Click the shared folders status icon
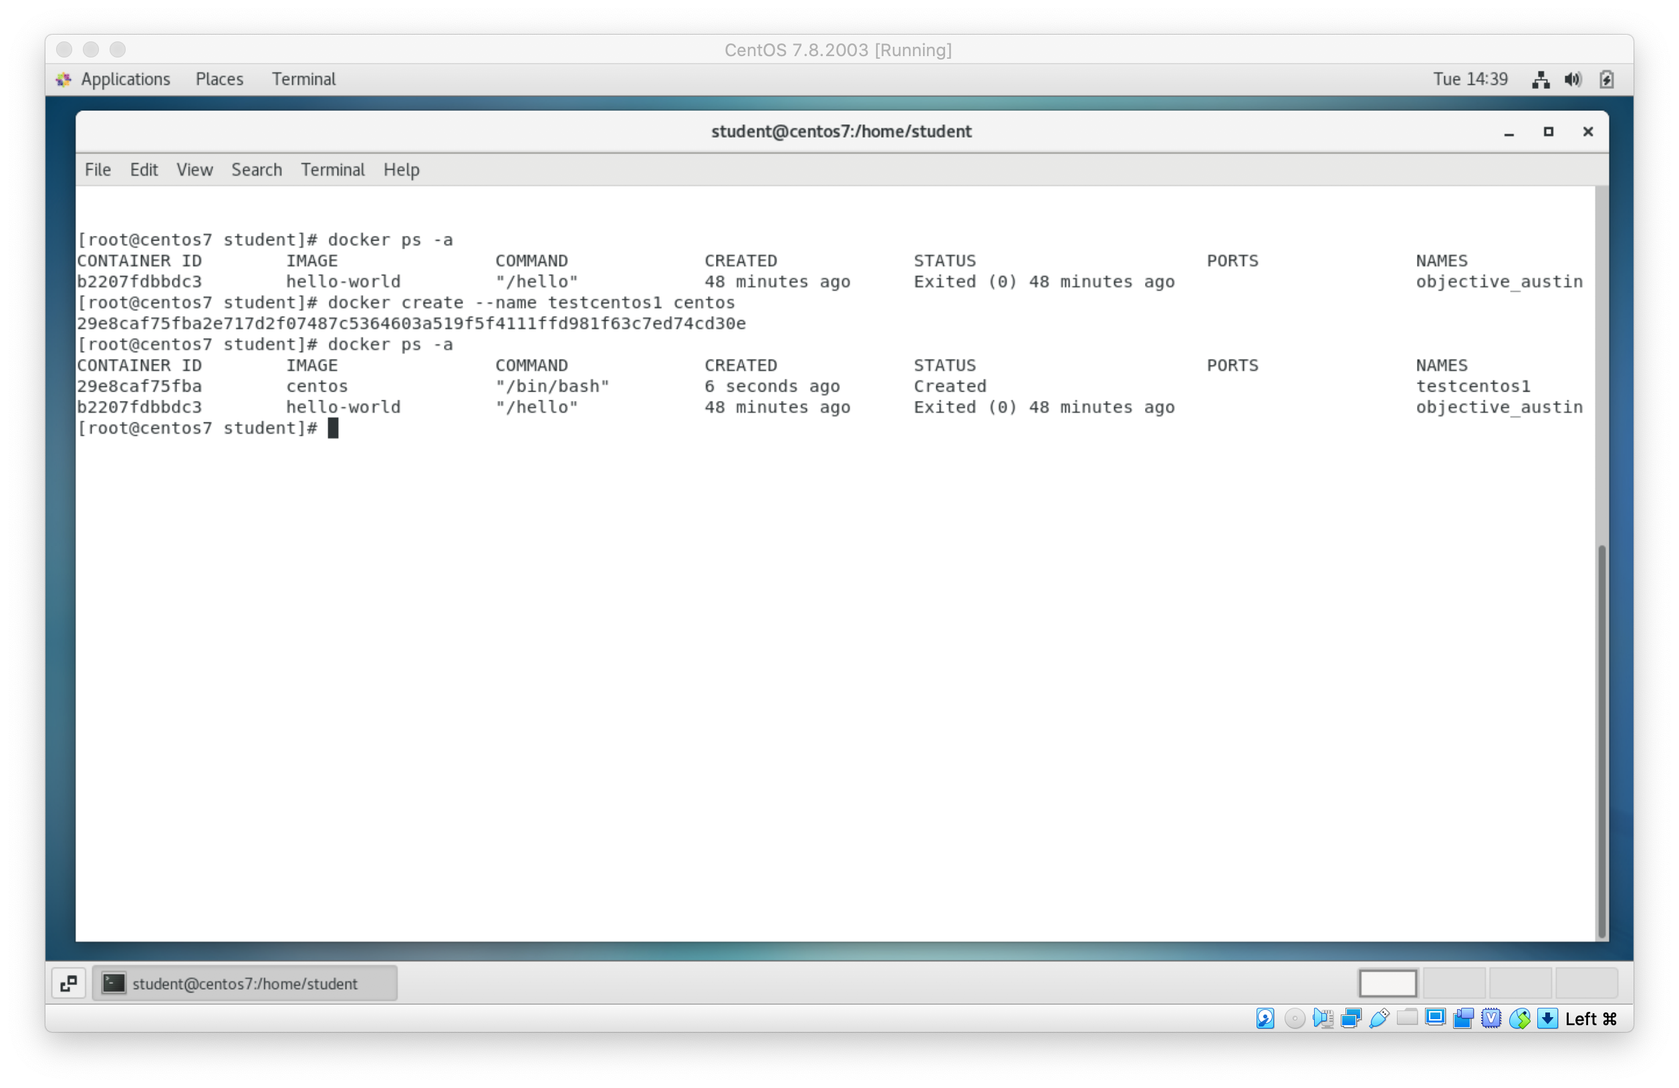The width and height of the screenshot is (1679, 1088). tap(1407, 1018)
